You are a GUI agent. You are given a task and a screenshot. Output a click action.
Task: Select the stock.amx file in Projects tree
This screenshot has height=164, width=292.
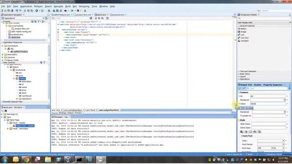click(x=16, y=37)
